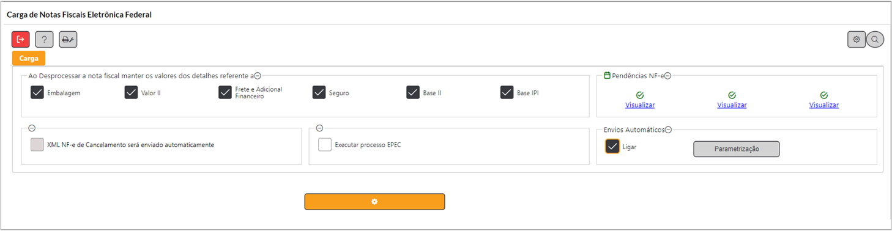Open the Parametrização button

tap(736, 149)
